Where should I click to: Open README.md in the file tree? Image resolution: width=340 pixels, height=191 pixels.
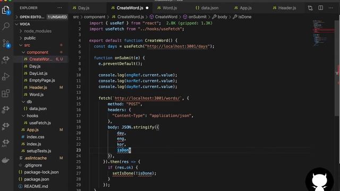click(x=36, y=186)
